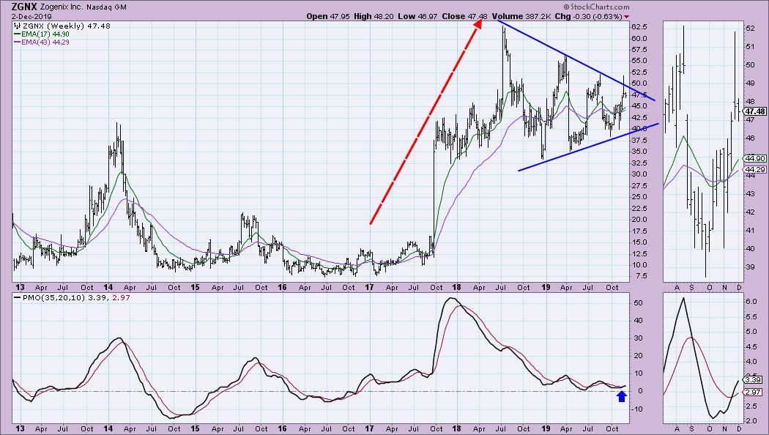This screenshot has width=769, height=435.
Task: Click the purple 44.29 EMA value tag
Action: point(755,170)
